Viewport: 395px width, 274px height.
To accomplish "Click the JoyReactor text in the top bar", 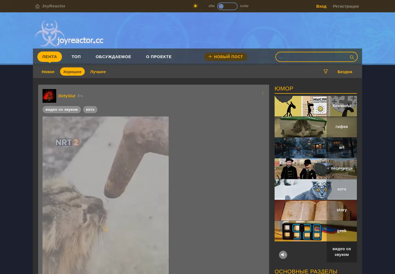I will click(54, 6).
